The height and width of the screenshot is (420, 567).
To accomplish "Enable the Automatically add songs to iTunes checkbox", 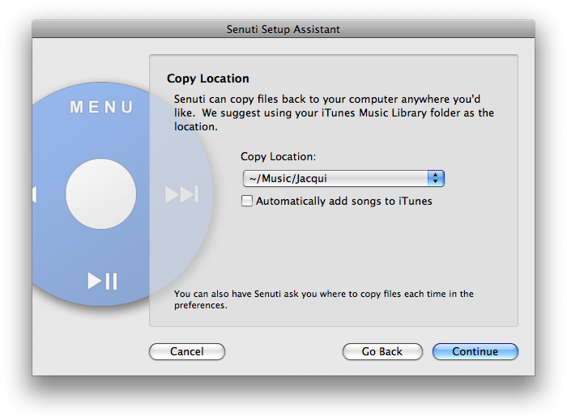I will (247, 201).
